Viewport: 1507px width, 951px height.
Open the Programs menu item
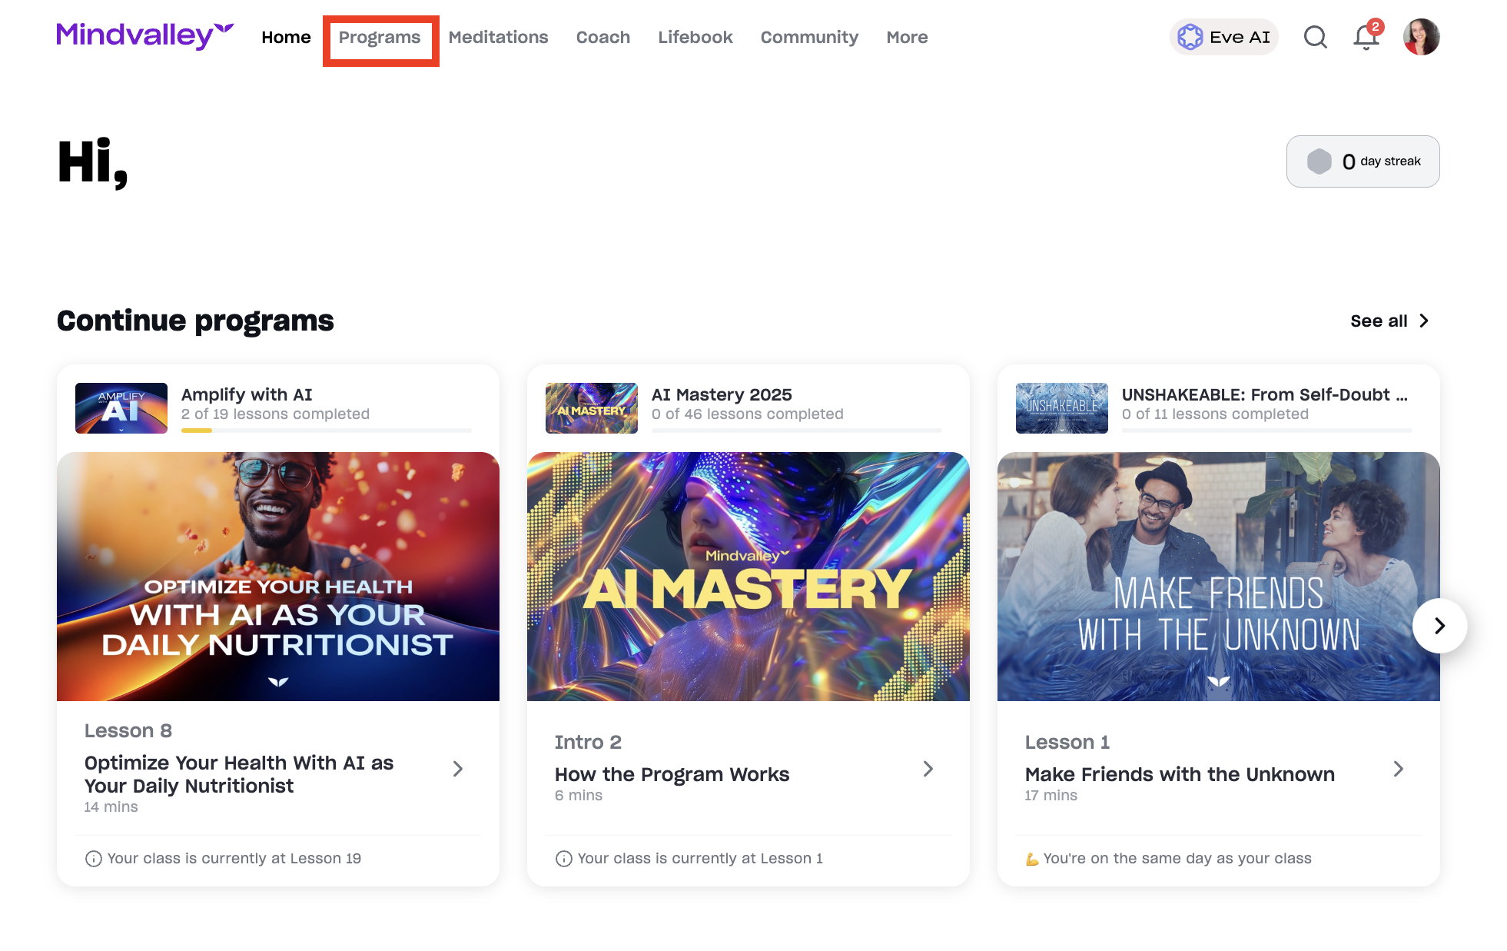coord(380,37)
